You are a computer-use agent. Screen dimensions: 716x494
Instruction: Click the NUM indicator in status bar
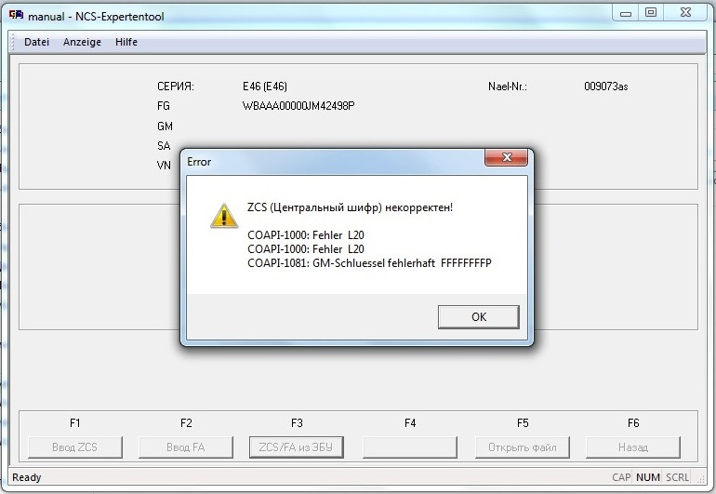[x=647, y=477]
